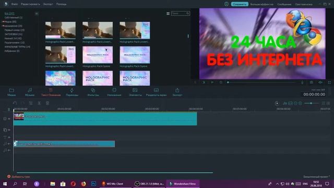Redo the timeline action

coord(22,103)
